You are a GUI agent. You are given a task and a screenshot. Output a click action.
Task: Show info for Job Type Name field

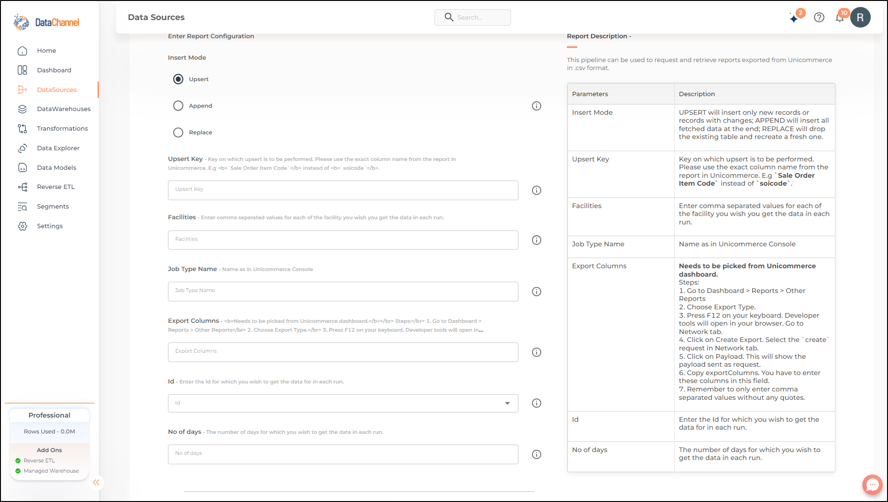coord(537,292)
